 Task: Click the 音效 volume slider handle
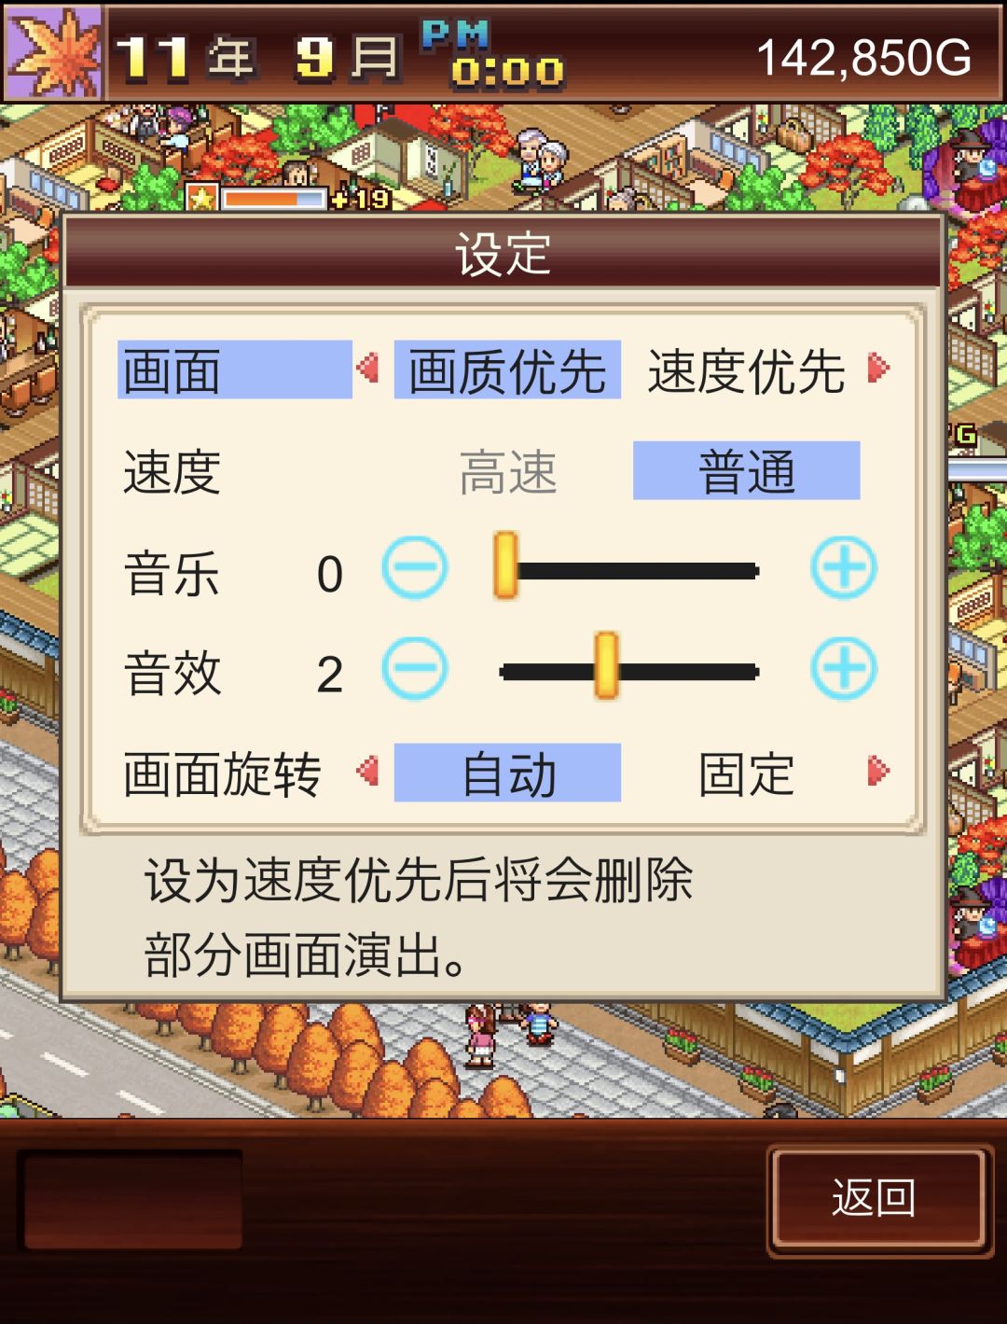click(x=606, y=665)
